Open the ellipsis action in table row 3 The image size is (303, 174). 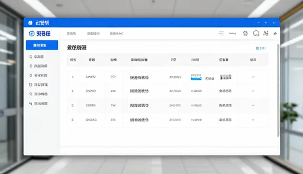pos(253,105)
